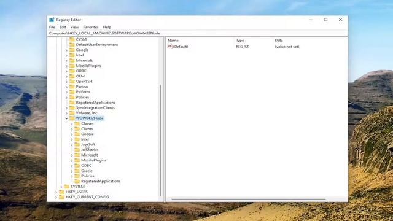Select the DefaultUserEnvironment folder icon
Viewport: 393px width, 221px height.
pos(72,45)
